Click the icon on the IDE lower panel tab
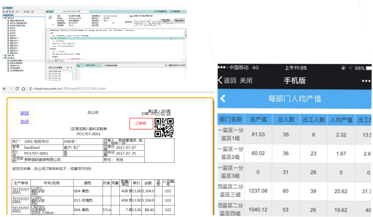373x217 pixels. (x=78, y=66)
